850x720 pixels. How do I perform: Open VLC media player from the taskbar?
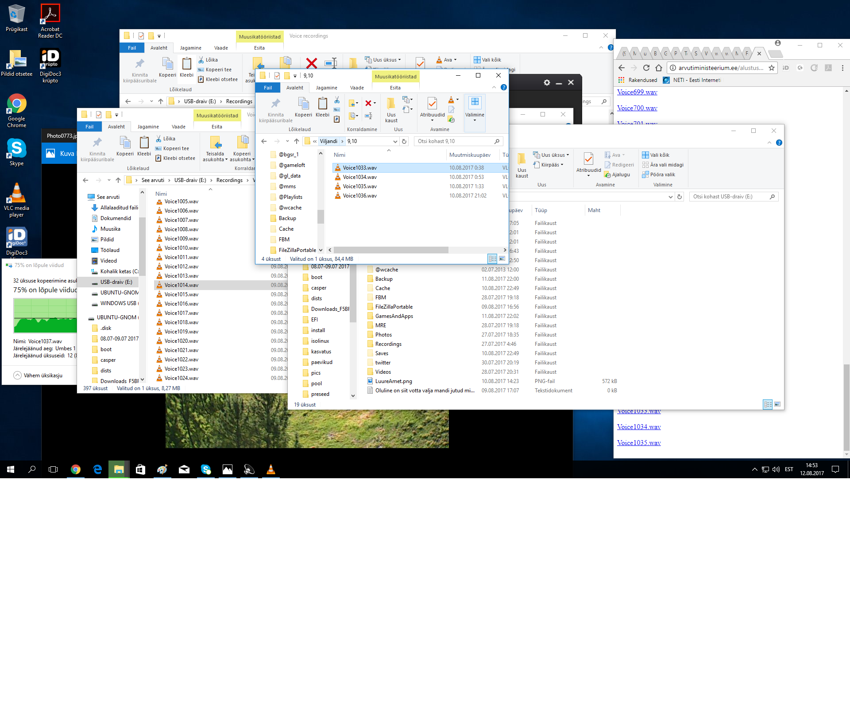(271, 469)
